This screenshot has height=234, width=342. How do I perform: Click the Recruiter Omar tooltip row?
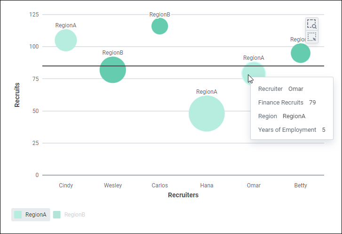point(281,89)
